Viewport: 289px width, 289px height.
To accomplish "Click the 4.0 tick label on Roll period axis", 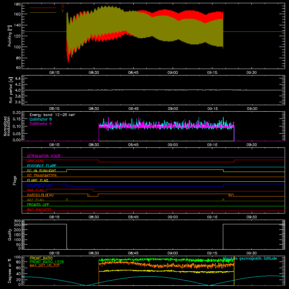I will (18, 90).
